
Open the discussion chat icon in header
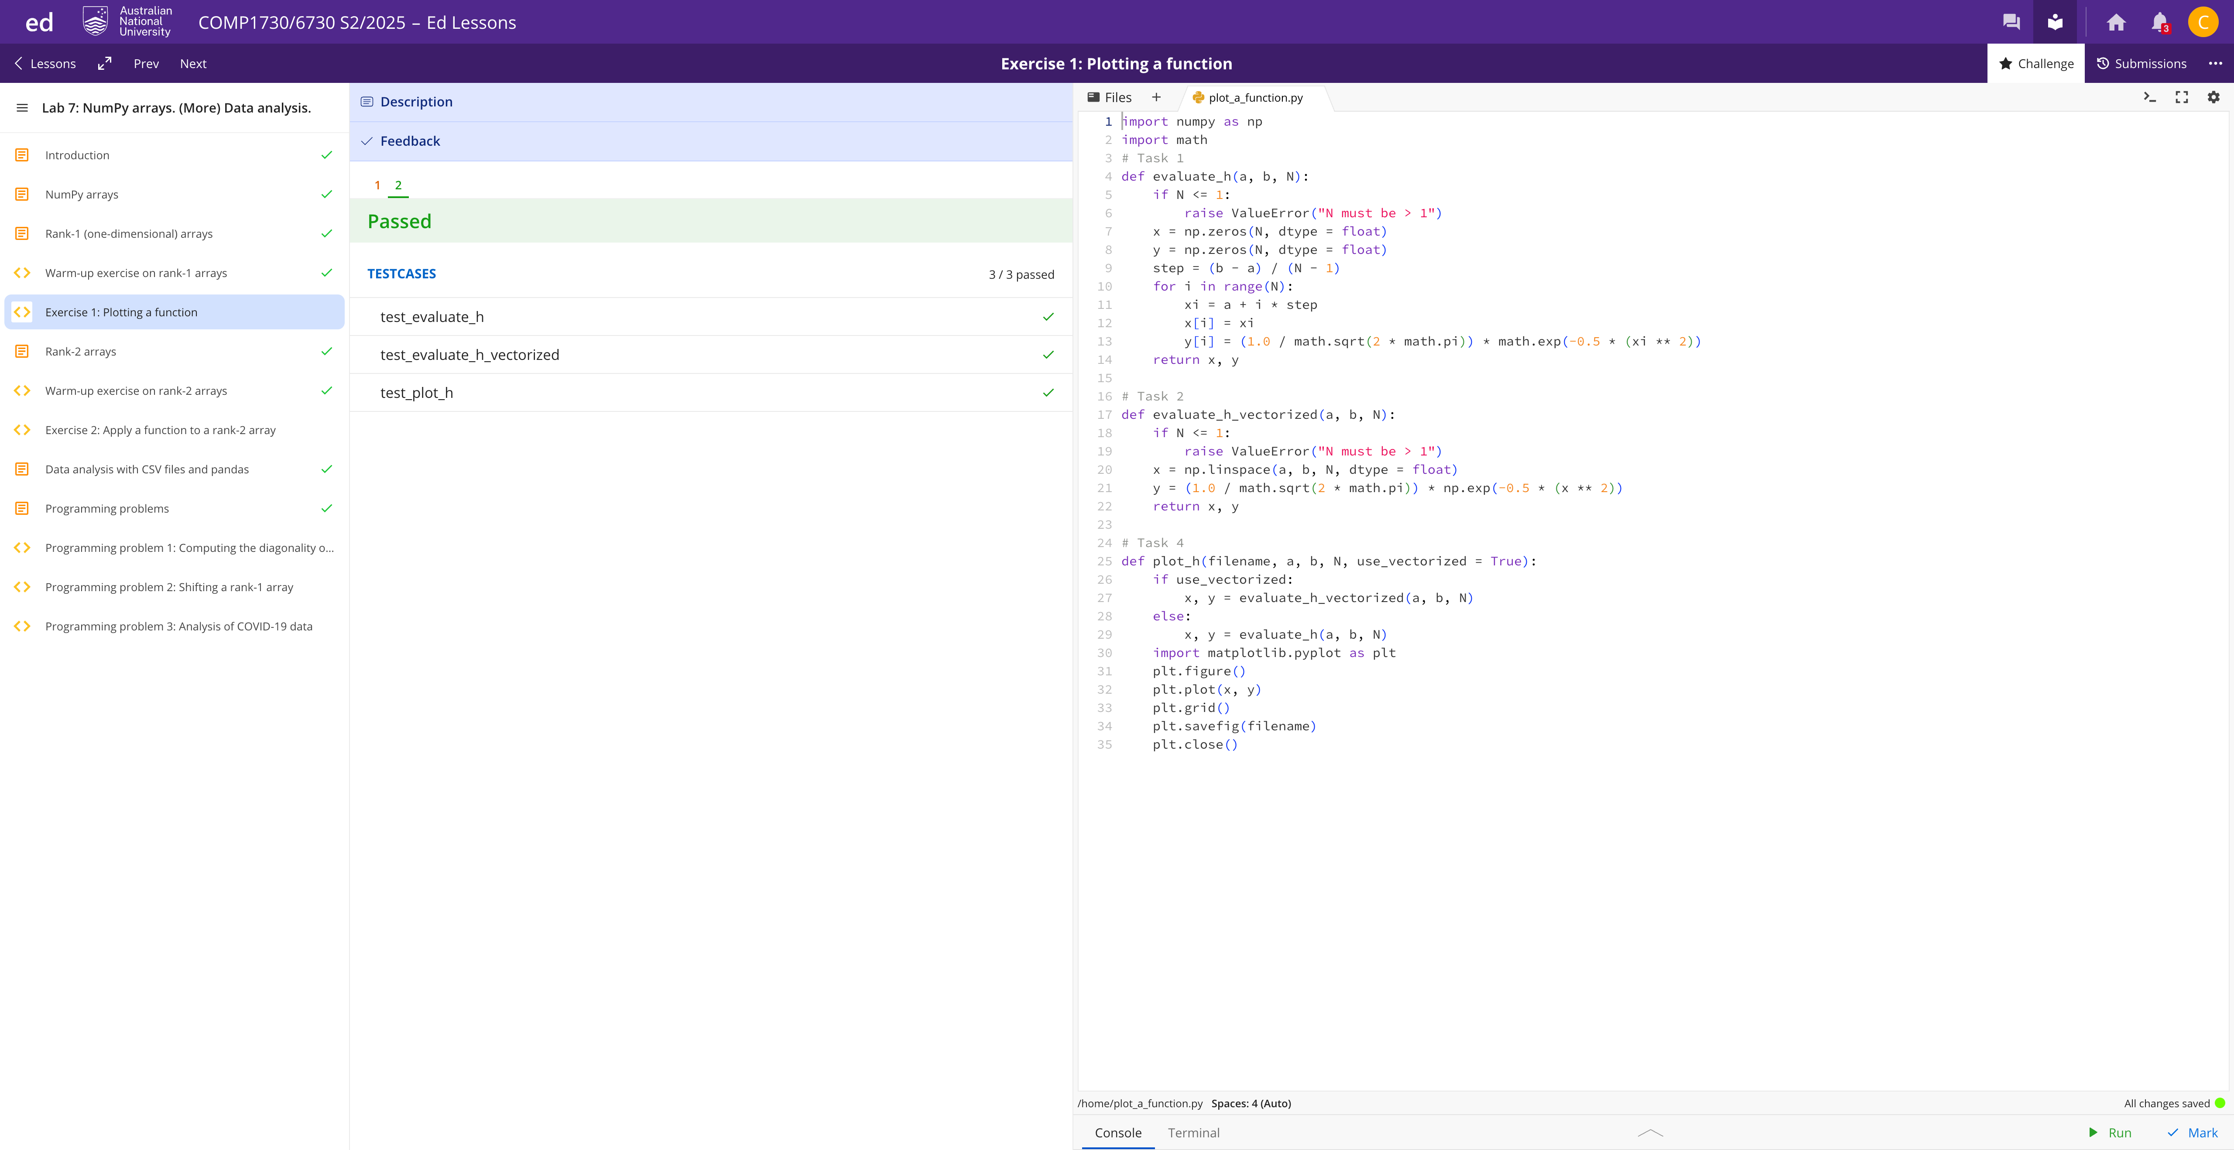click(2011, 23)
